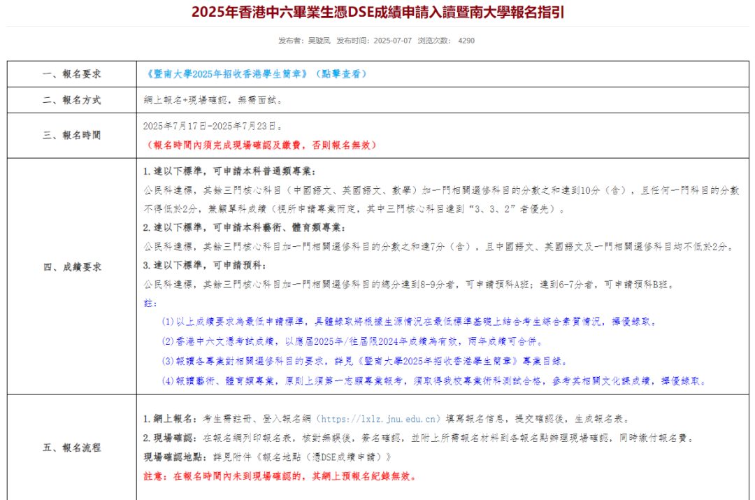Click heading 2. 達以下標準，可申請本科藝術、體育類專業
The image size is (755, 500).
244,227
